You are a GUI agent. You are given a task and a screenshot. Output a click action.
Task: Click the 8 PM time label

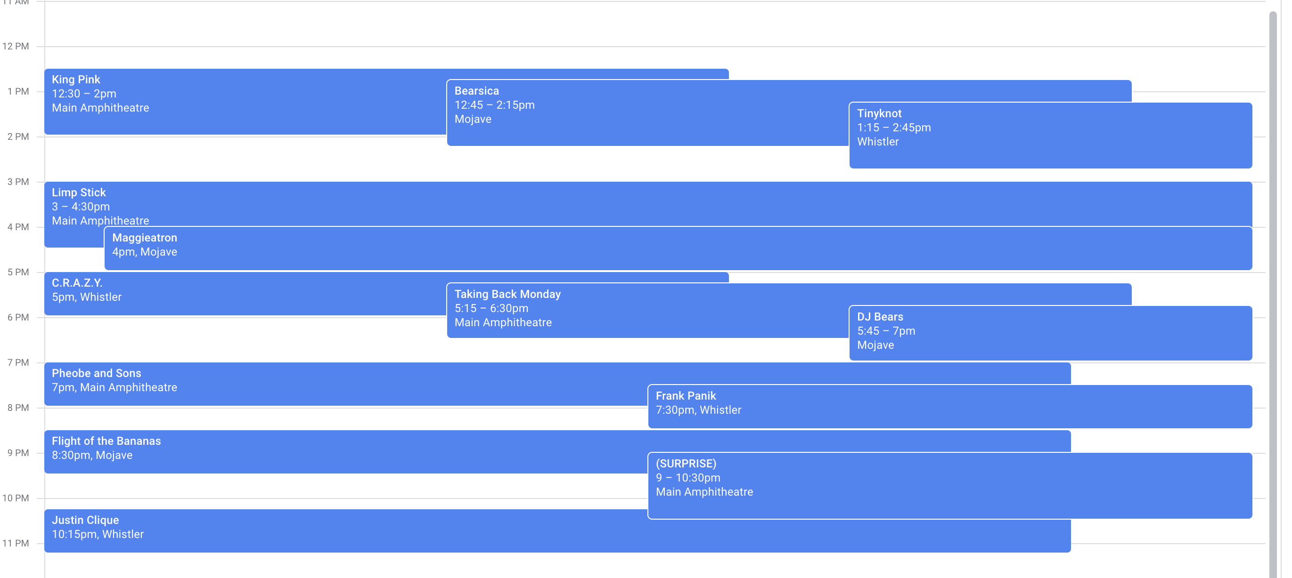[18, 407]
